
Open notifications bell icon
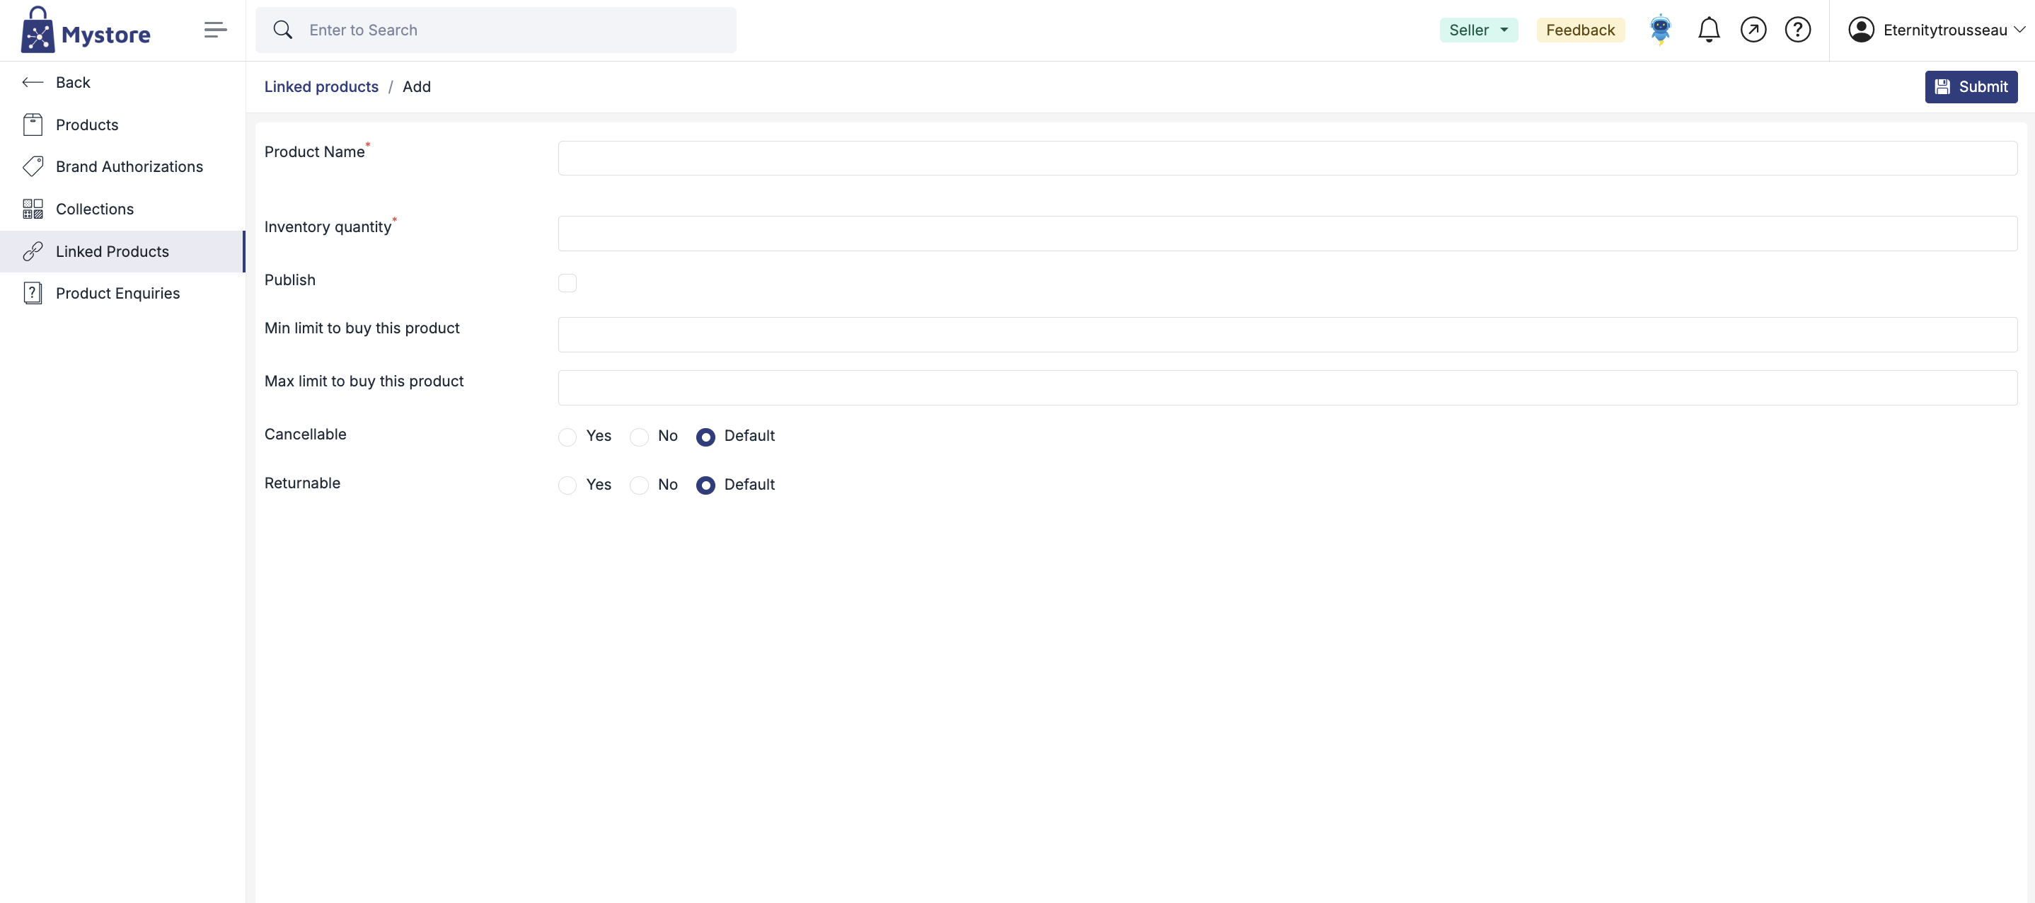[x=1709, y=30]
